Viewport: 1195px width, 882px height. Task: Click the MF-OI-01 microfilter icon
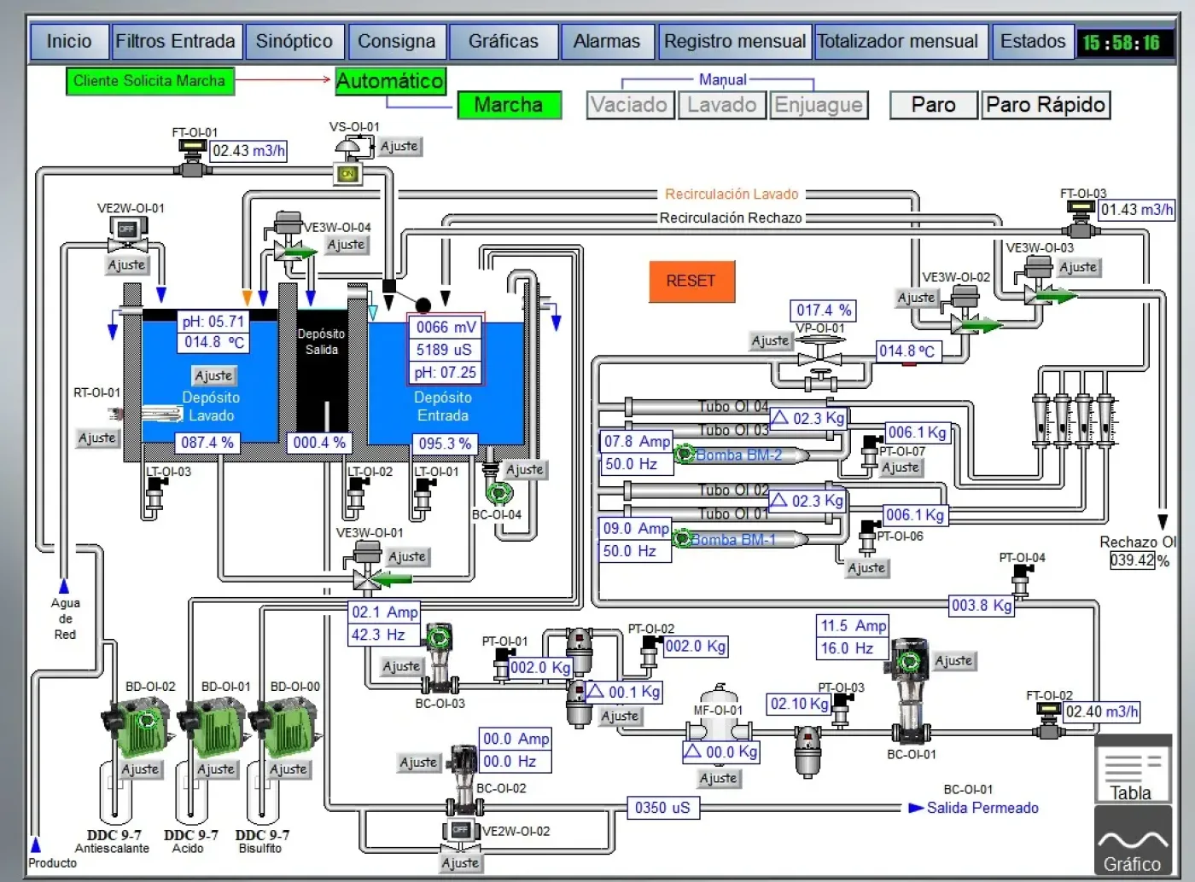(x=719, y=715)
